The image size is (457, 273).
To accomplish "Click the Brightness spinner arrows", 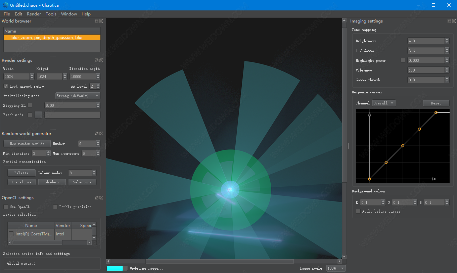I will (x=447, y=41).
